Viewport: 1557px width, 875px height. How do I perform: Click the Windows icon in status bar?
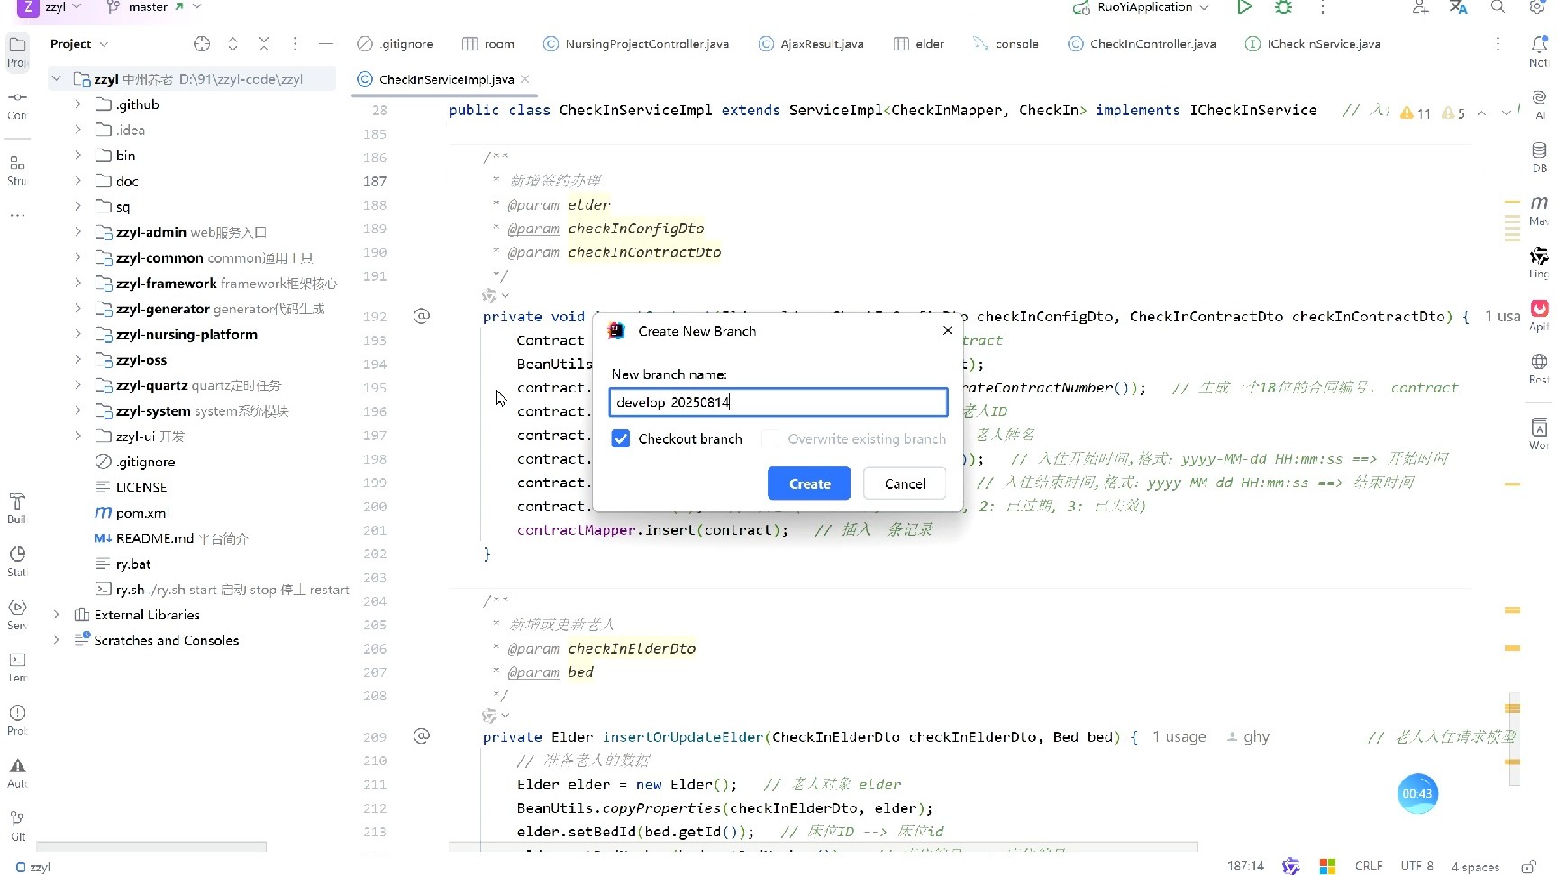point(1327,866)
